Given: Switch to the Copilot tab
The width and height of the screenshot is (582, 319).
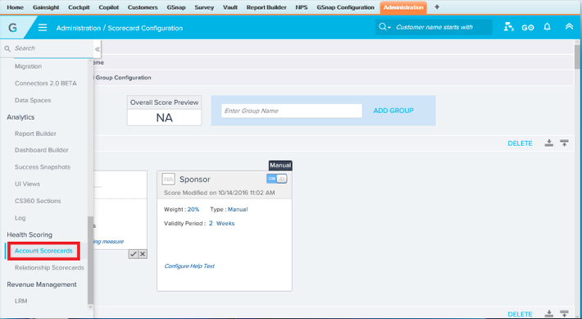Looking at the screenshot, I should (109, 7).
